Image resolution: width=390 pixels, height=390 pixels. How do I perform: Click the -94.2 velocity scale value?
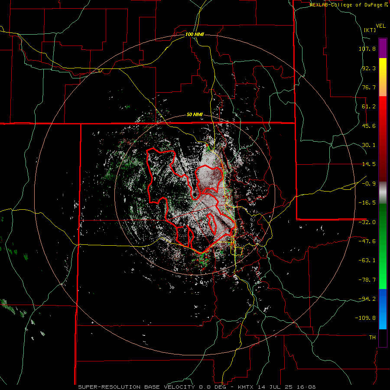coord(367,299)
